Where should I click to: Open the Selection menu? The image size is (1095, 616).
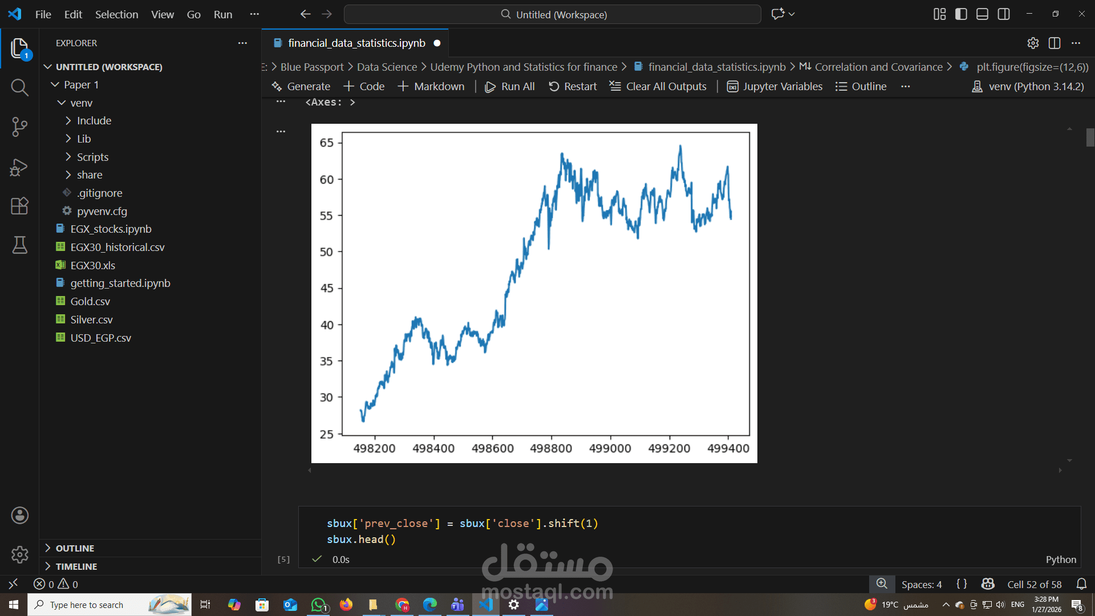click(116, 14)
